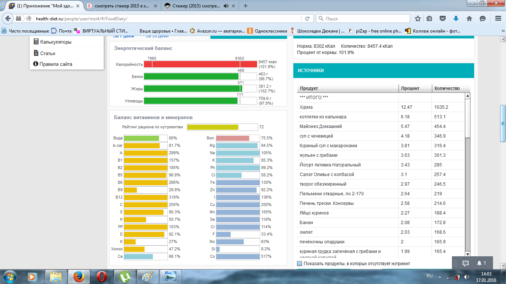Enable showing products missing the nutrient
The height and width of the screenshot is (284, 506).
(300, 264)
